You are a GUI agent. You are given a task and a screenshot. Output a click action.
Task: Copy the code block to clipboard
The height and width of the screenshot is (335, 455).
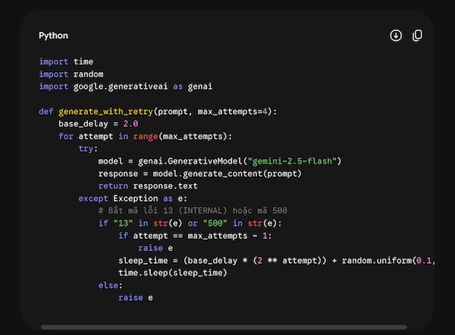417,36
